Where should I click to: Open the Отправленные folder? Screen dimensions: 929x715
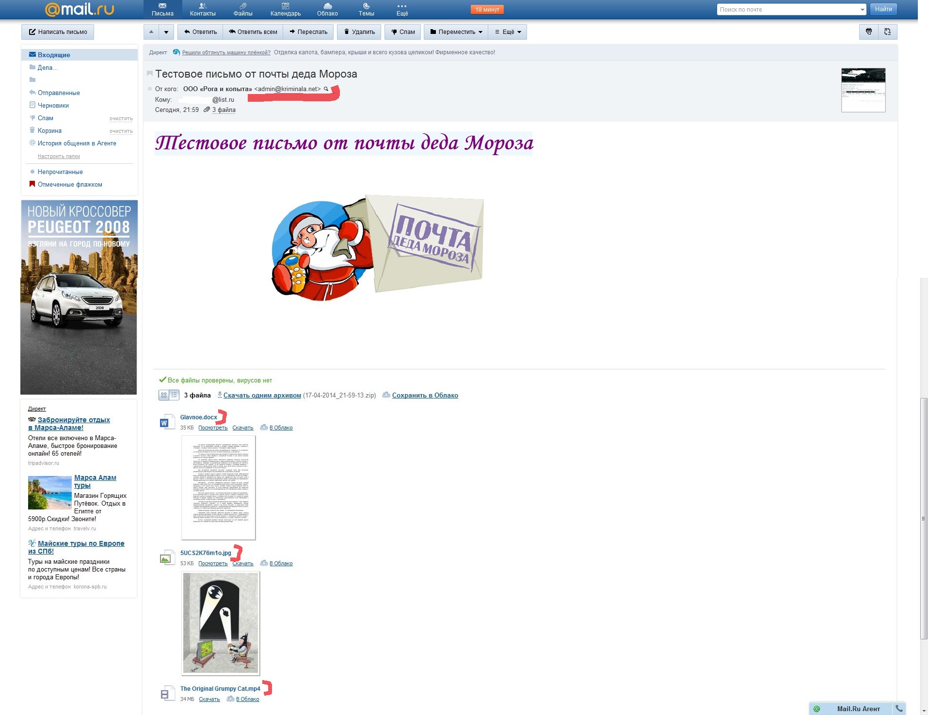[x=59, y=93]
